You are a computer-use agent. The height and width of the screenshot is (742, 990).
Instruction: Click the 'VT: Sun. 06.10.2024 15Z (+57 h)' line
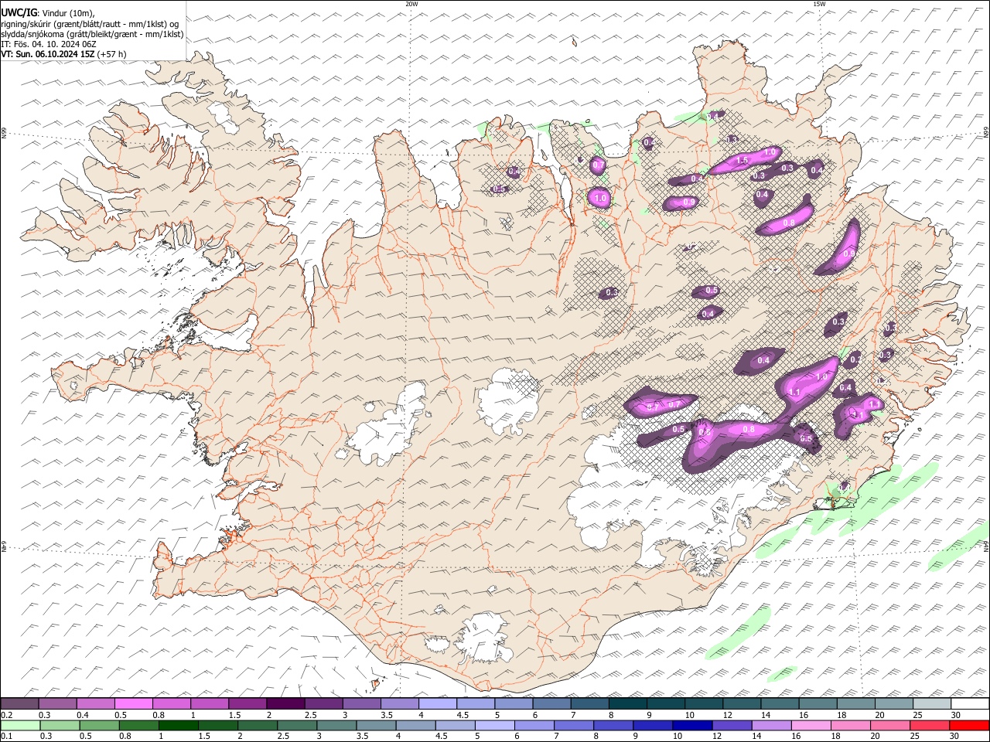(63, 54)
